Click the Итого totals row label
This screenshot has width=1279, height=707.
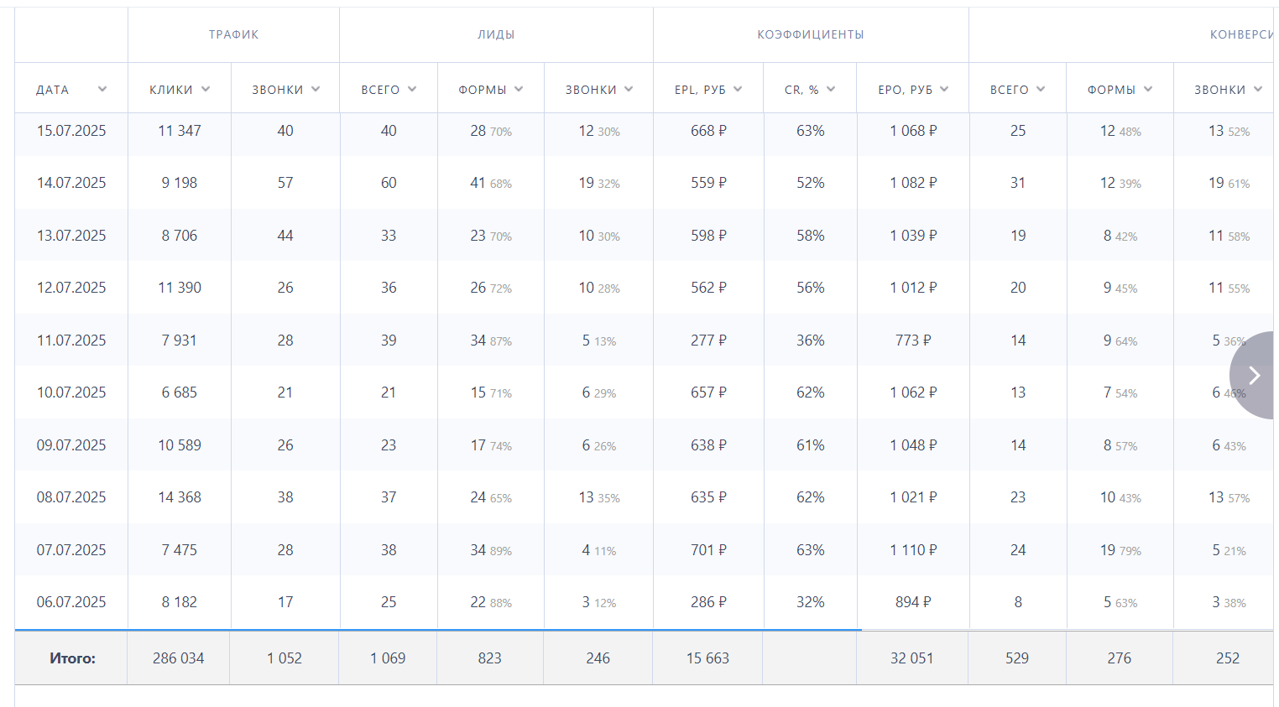[72, 658]
